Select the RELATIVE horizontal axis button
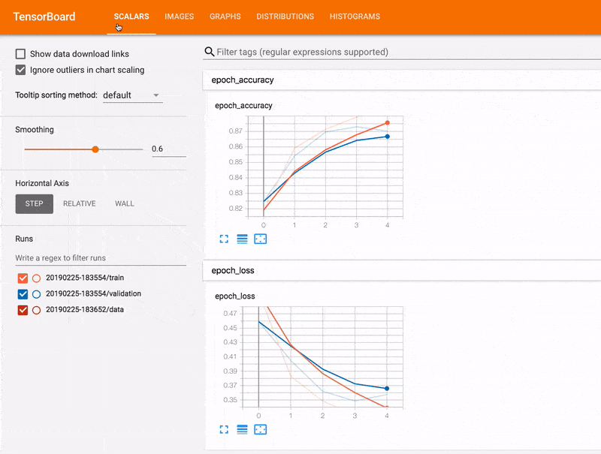This screenshot has height=454, width=601. [79, 203]
